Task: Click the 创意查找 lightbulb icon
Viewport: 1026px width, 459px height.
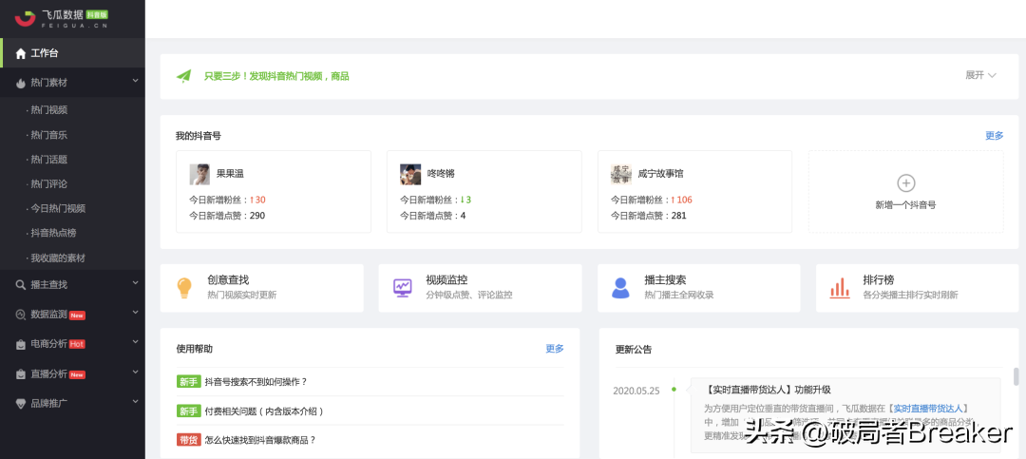Action: (184, 288)
